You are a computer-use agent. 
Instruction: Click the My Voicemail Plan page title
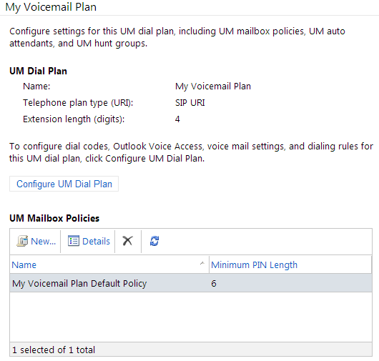pyautogui.click(x=51, y=7)
